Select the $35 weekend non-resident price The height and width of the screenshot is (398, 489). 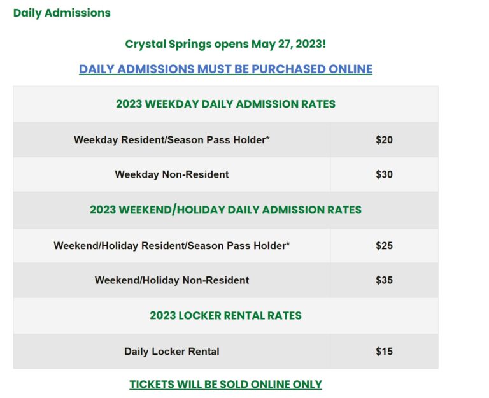click(384, 280)
